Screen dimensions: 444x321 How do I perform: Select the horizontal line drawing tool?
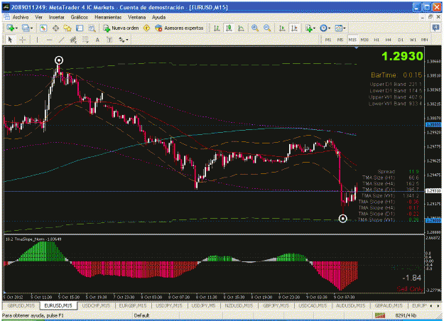[49, 40]
